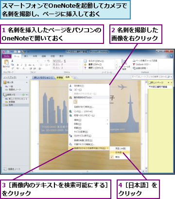Select 日本語 in the submenu
The width and height of the screenshot is (175, 199).
click(x=120, y=153)
